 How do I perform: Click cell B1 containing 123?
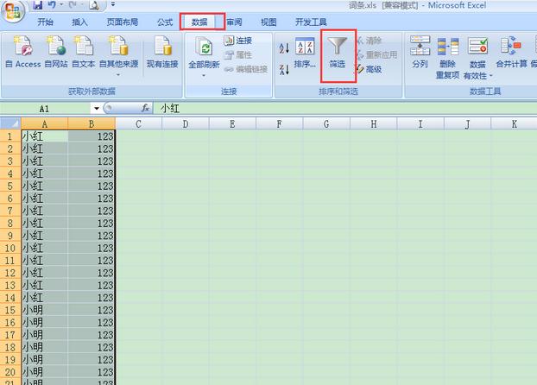click(x=92, y=136)
